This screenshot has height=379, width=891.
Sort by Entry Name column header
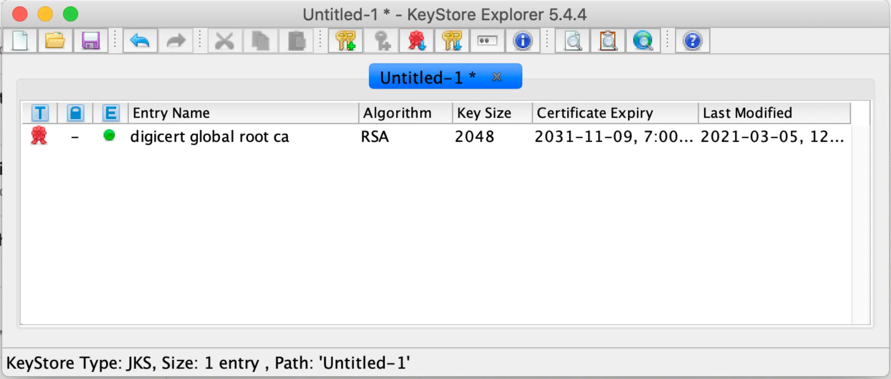point(243,113)
